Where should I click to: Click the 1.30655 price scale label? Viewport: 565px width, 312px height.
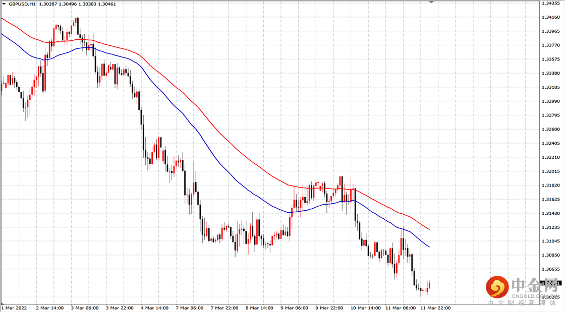(550, 269)
